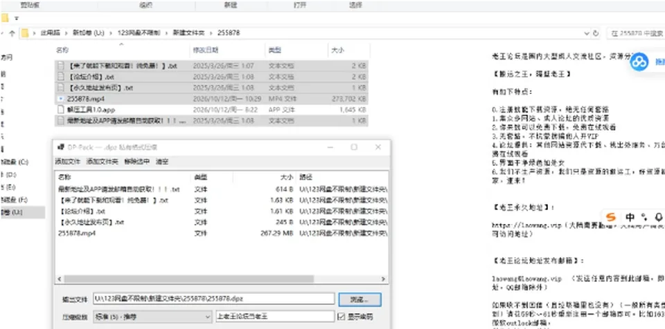Click the Browse button next to output file

pos(360,299)
